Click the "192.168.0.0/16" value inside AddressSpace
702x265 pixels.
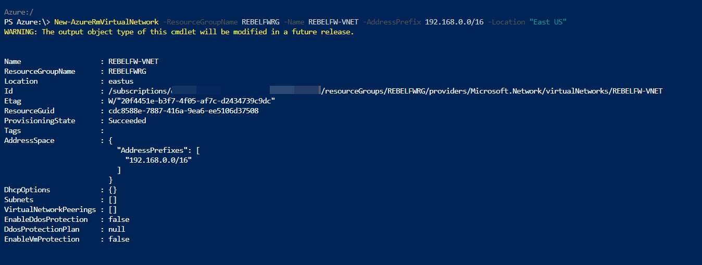(x=158, y=160)
